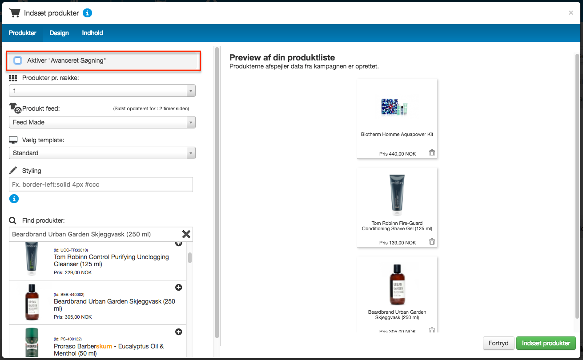Open the Produkter pr. række dropdown
583x360 pixels.
(102, 91)
